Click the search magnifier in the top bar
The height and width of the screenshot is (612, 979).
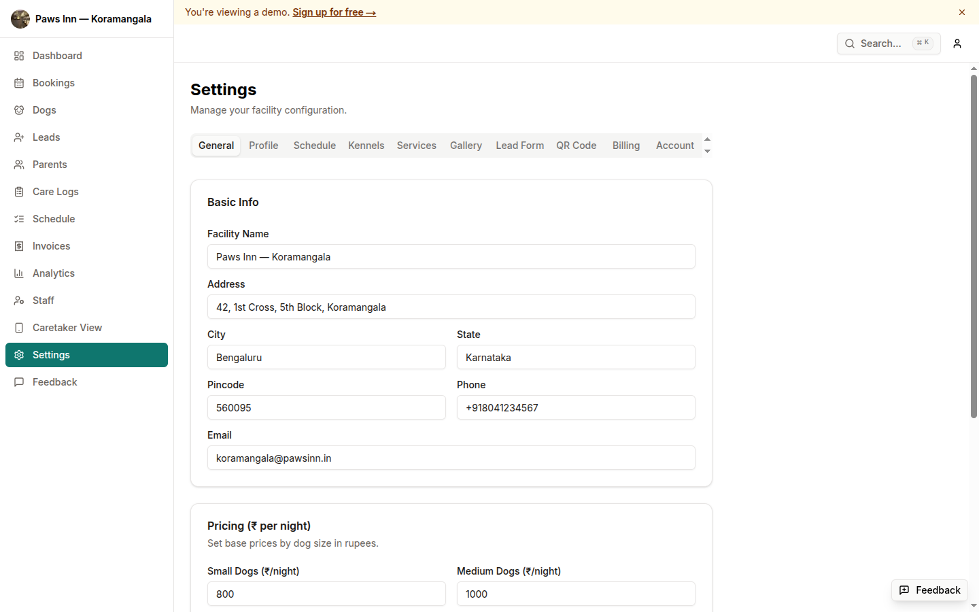849,44
